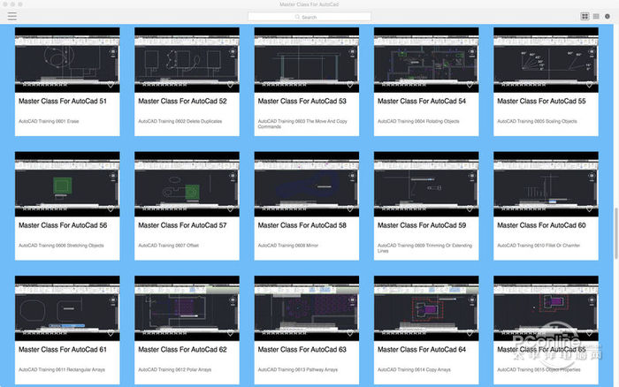The width and height of the screenshot is (619, 387).
Task: Select title Master Class For AutoCad 64
Action: point(421,350)
